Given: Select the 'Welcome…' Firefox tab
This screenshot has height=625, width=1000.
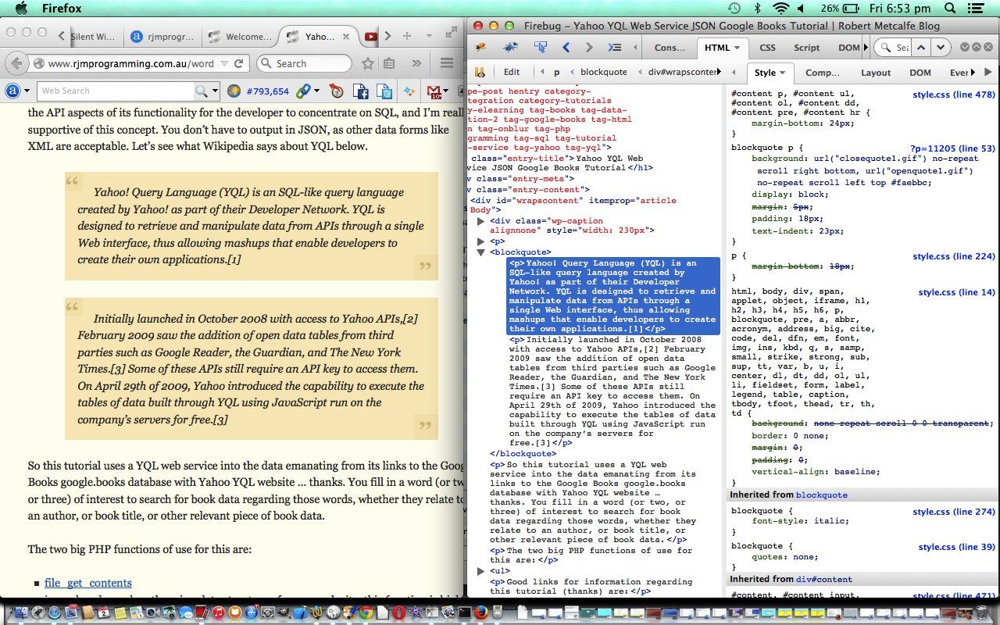Looking at the screenshot, I should click(240, 36).
